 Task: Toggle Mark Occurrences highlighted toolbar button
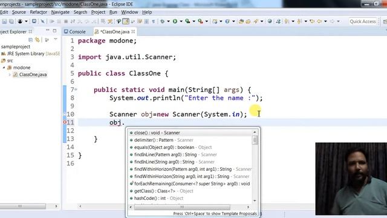coord(126,21)
